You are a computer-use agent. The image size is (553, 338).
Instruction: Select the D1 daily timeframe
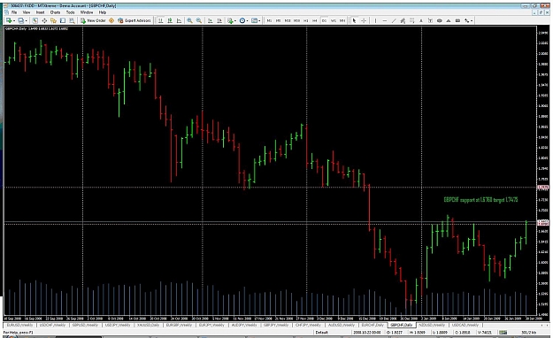(324, 20)
